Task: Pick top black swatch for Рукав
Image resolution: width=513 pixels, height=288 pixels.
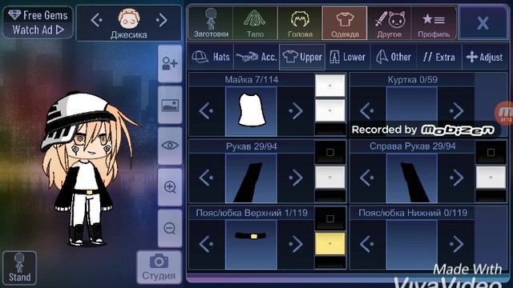Action: point(330,153)
